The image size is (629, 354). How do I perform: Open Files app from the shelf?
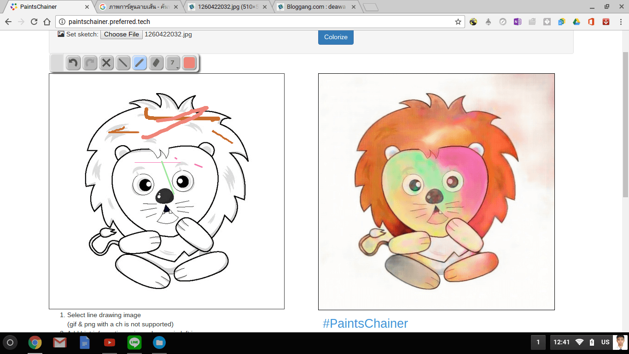(159, 342)
